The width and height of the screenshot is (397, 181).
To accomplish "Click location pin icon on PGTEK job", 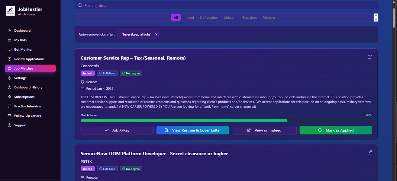I will (82, 177).
